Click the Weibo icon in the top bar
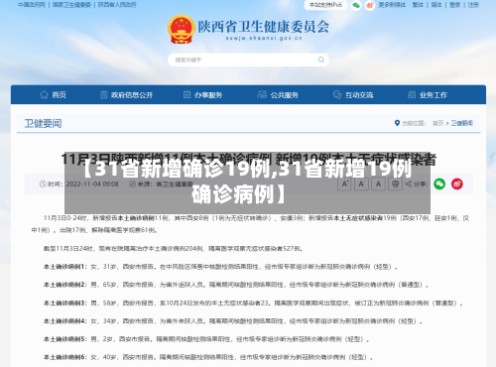 tap(370, 5)
